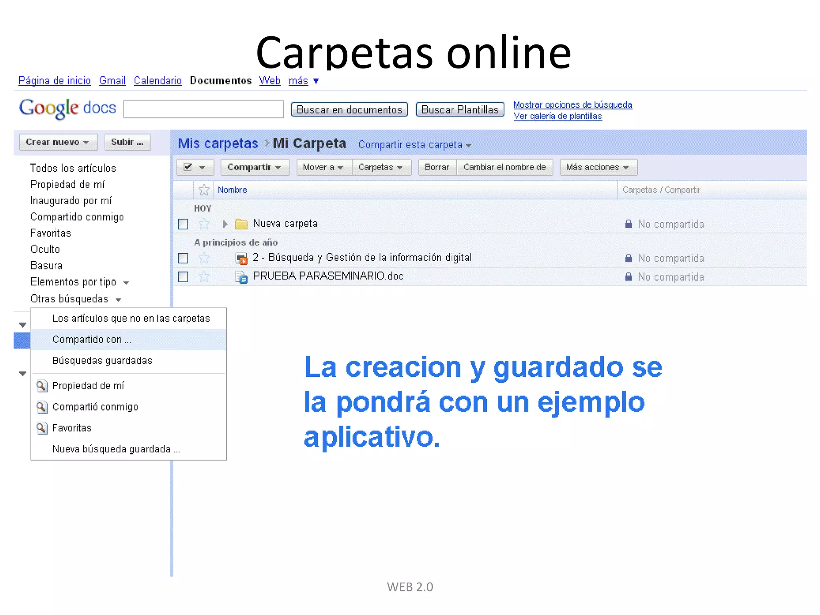Tick the checkbox for Nueva carpeta

(183, 224)
